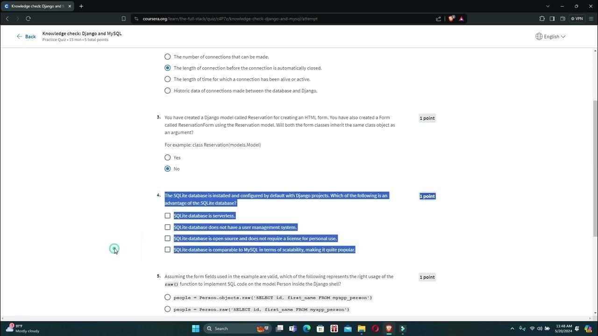The width and height of the screenshot is (598, 336).
Task: Click 'Practice Quiz • 15 min • 5 total points'
Action: pyautogui.click(x=75, y=40)
